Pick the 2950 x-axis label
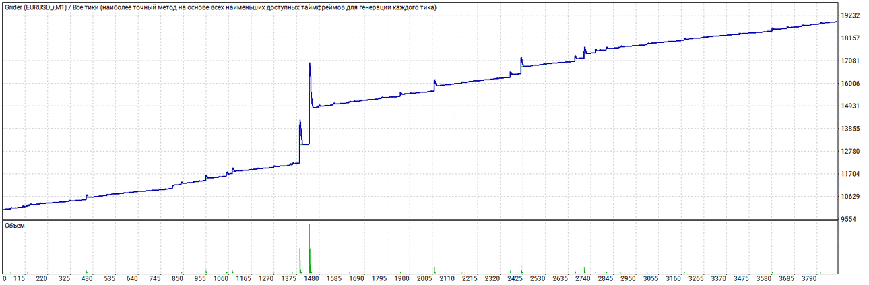Image resolution: width=869 pixels, height=285 pixels. pyautogui.click(x=628, y=278)
